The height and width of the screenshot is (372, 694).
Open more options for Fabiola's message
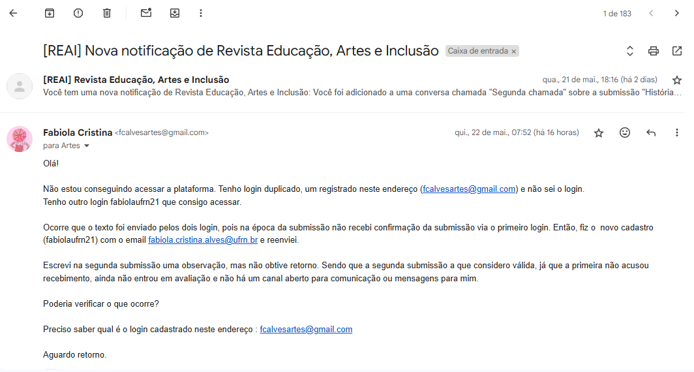click(x=676, y=133)
